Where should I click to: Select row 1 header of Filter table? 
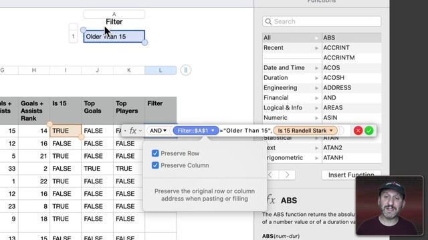[73, 37]
